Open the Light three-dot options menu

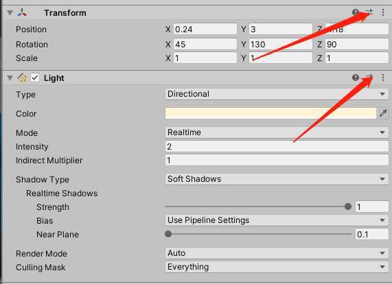pyautogui.click(x=383, y=78)
